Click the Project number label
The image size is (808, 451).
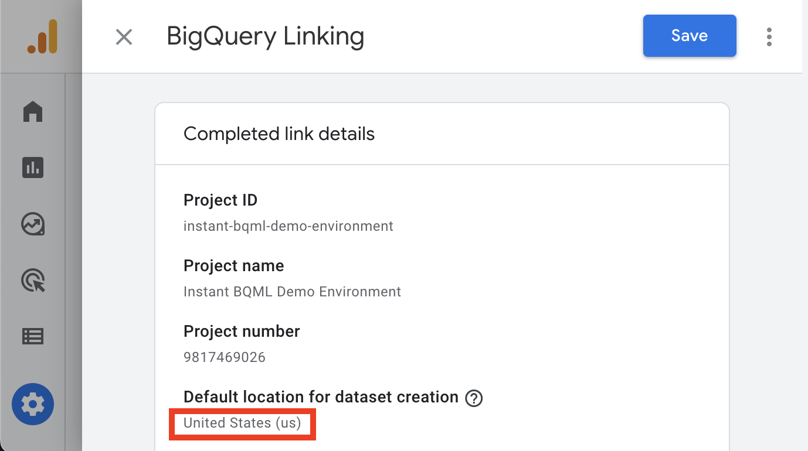tap(242, 332)
